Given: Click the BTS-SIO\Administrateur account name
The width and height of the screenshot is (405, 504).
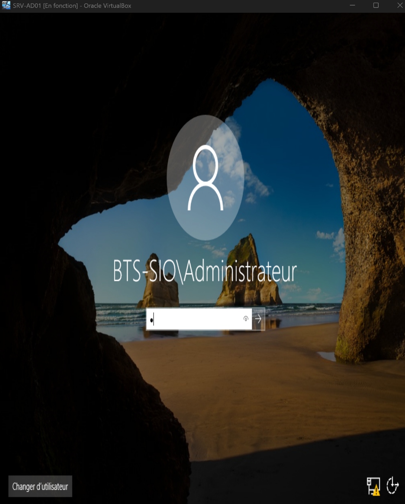Looking at the screenshot, I should pyautogui.click(x=205, y=271).
